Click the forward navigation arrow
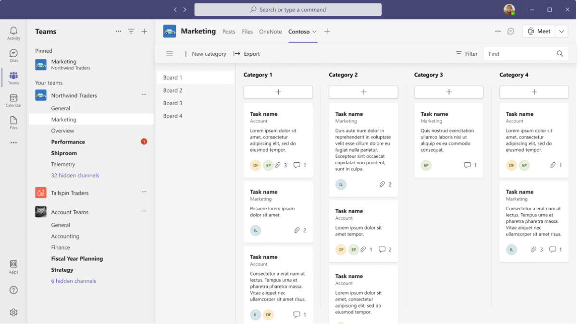The width and height of the screenshot is (582, 324). tap(185, 10)
